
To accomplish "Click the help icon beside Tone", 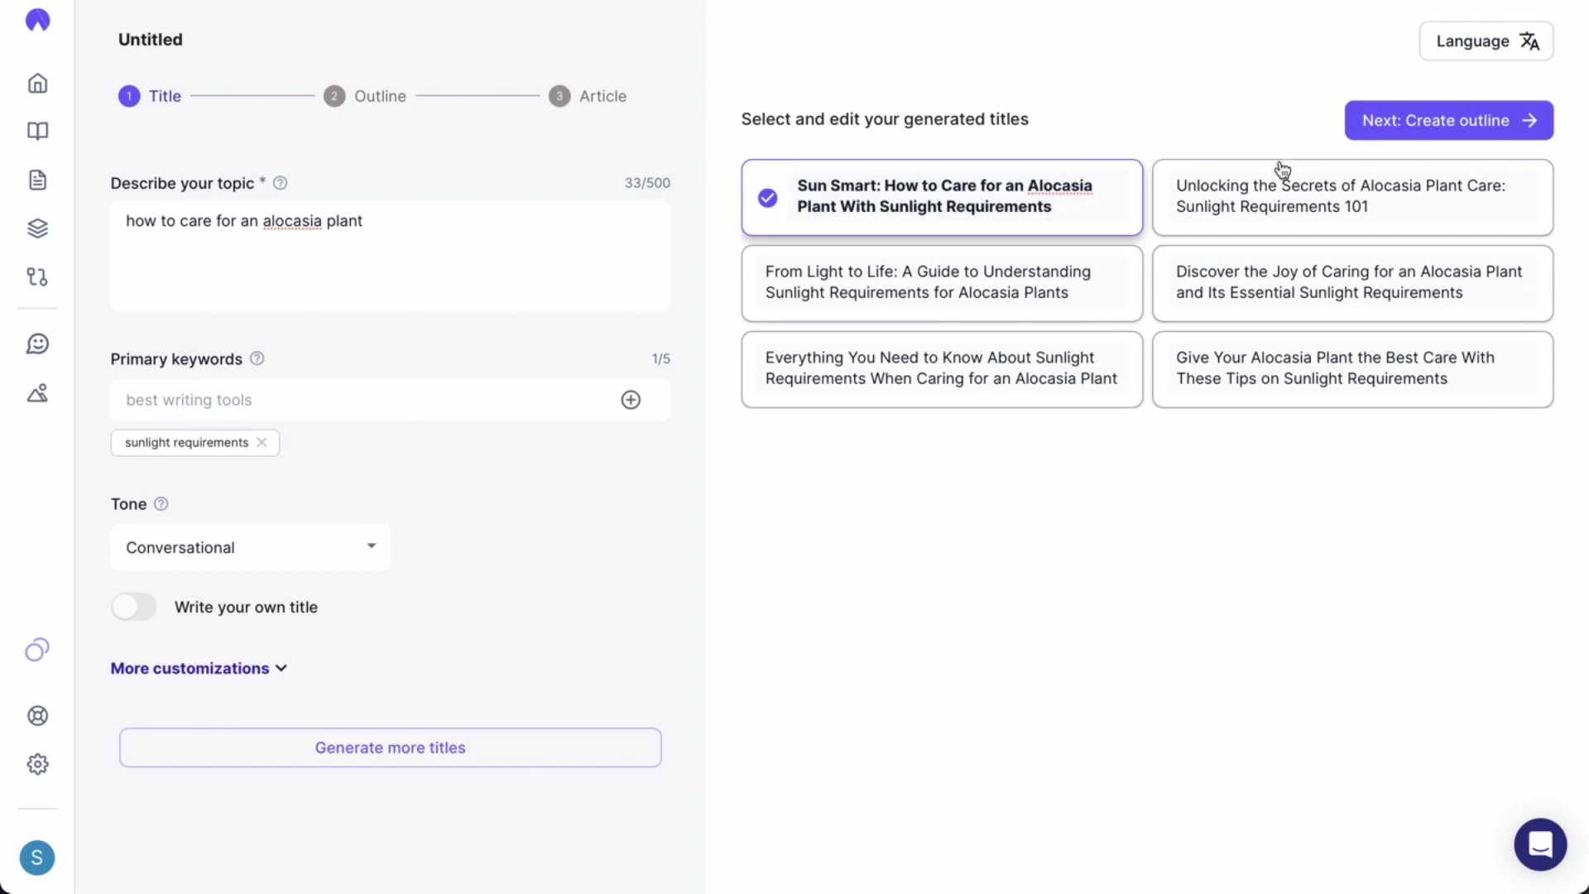I will 161,504.
